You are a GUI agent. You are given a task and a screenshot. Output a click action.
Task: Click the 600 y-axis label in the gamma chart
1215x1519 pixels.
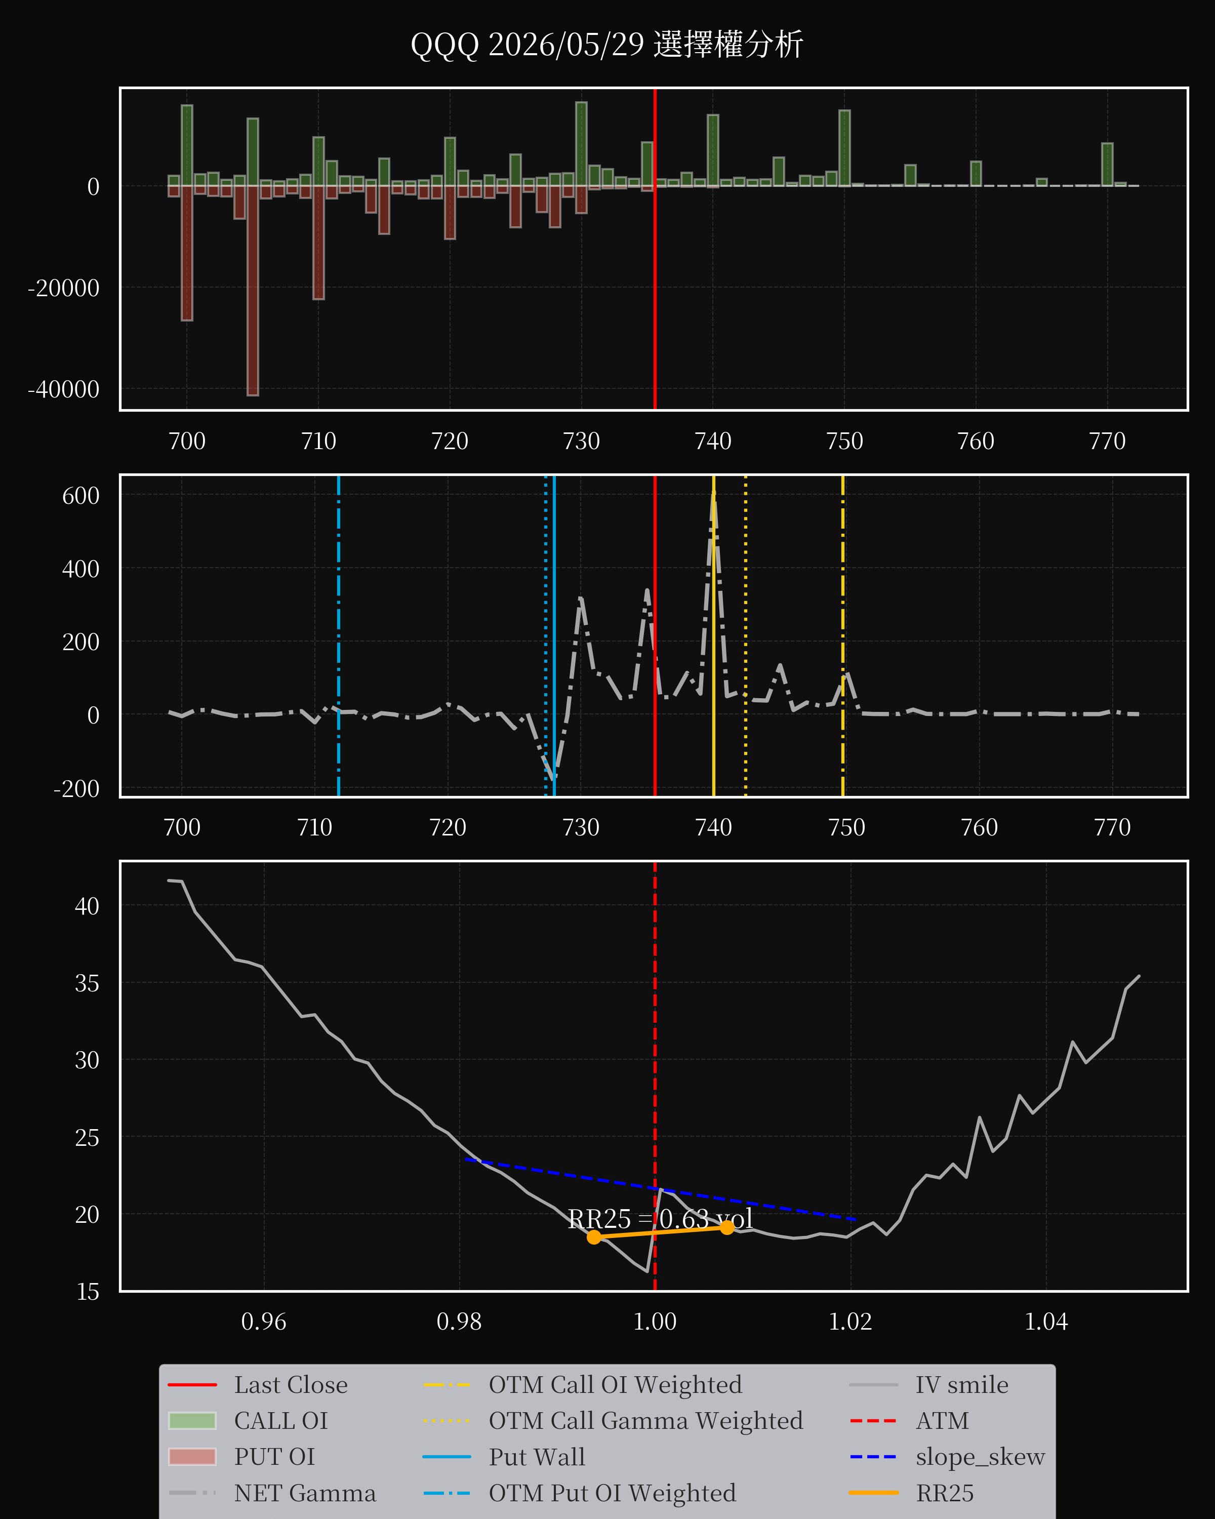80,495
